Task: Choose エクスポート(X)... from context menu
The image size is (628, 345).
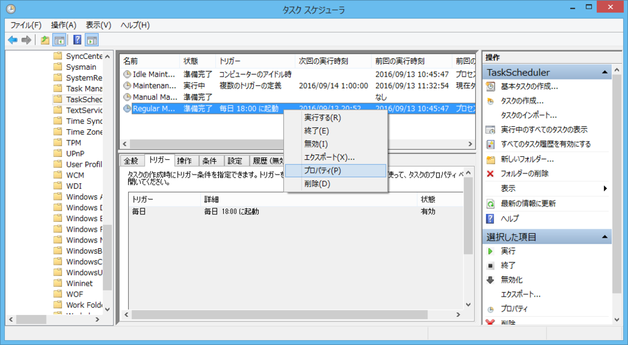Action: click(x=335, y=157)
